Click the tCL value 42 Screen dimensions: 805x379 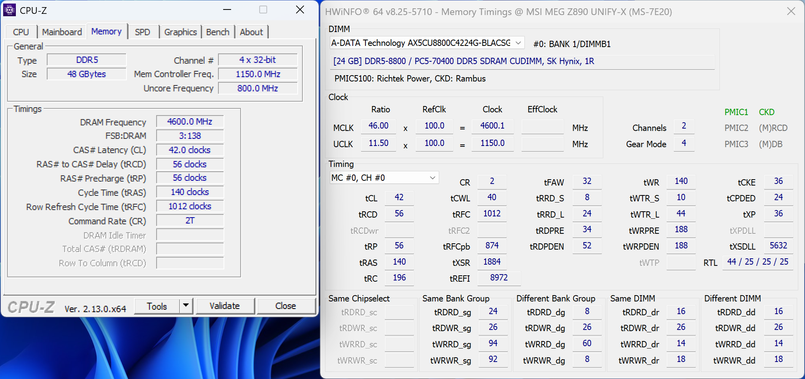(399, 197)
